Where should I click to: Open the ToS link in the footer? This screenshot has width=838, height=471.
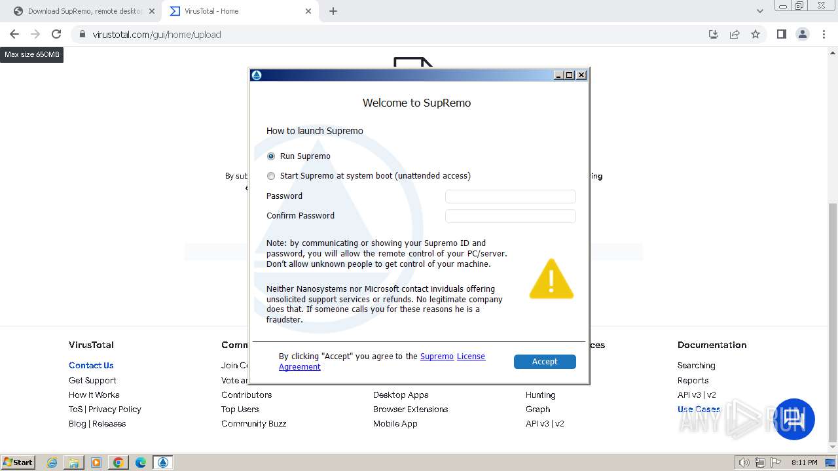pyautogui.click(x=75, y=410)
